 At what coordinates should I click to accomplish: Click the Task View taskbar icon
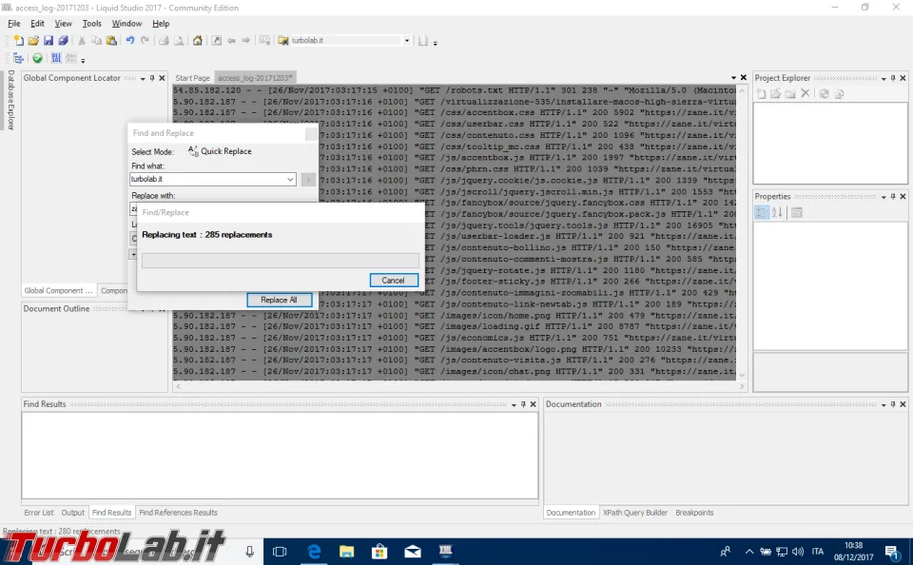point(280,551)
